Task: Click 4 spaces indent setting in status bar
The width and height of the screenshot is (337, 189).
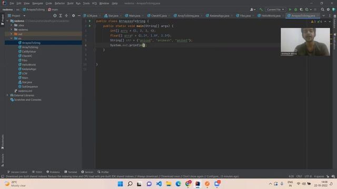Action: pos(319,176)
